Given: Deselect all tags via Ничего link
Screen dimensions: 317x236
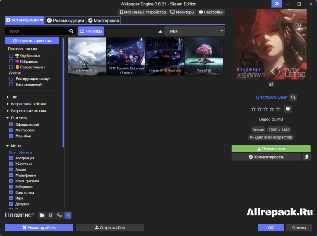Looking at the screenshot, I should point(26,152).
